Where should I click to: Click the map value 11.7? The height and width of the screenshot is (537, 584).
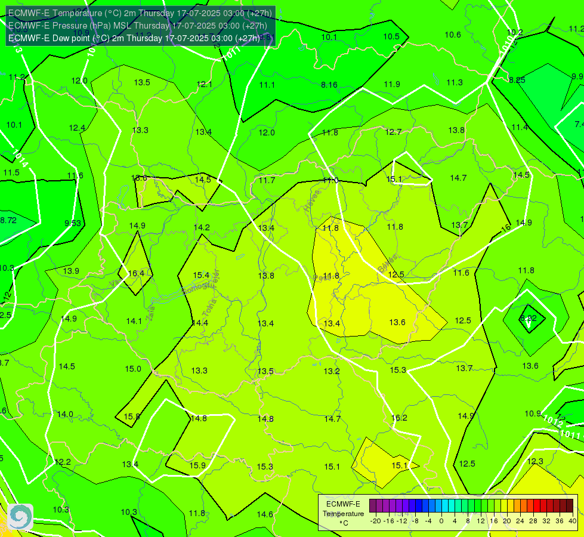[x=267, y=180]
